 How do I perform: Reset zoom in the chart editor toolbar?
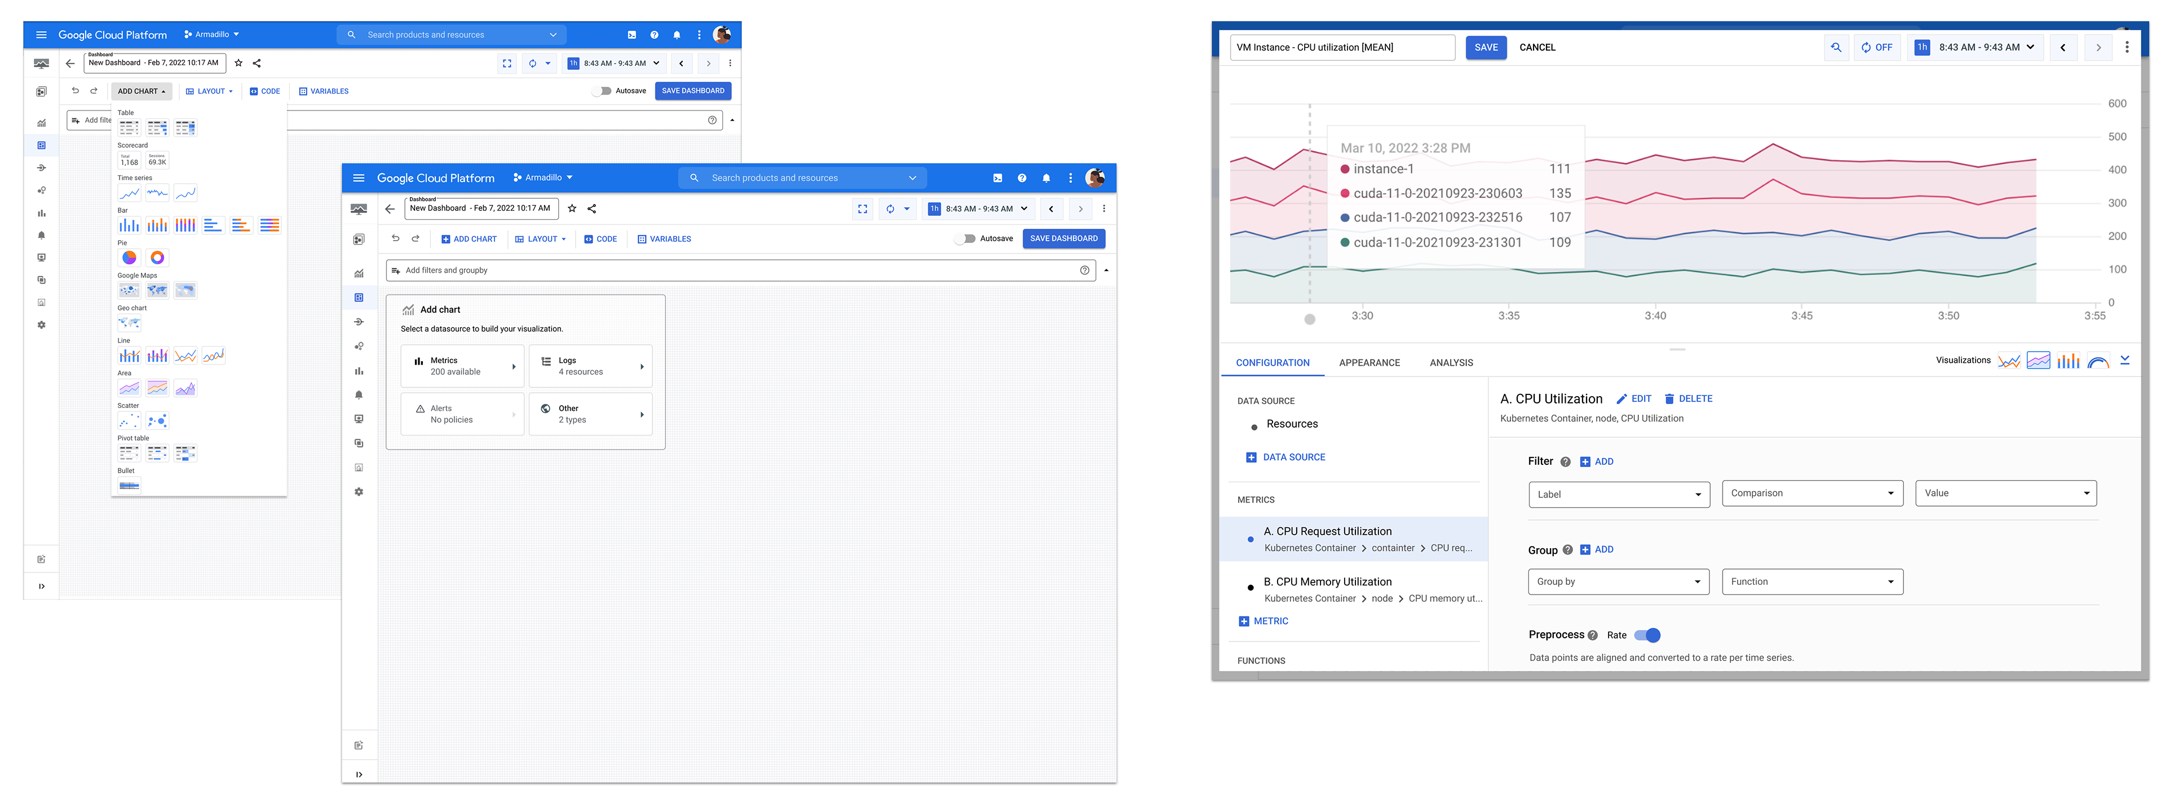(x=1836, y=47)
